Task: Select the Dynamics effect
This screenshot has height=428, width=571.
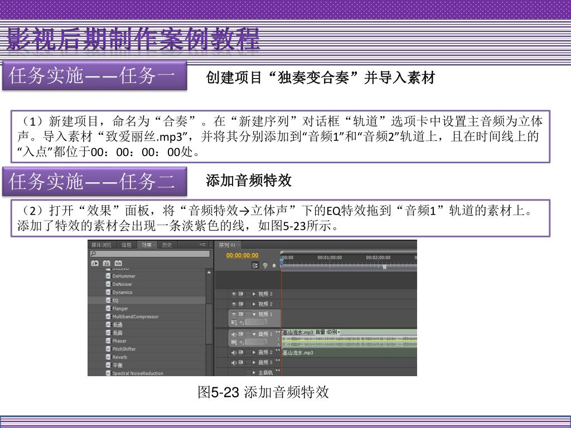Action: tap(122, 292)
